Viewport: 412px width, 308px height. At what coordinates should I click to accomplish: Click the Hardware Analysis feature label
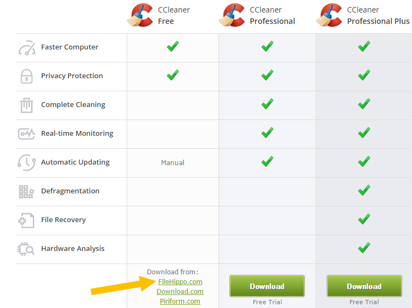click(x=73, y=248)
